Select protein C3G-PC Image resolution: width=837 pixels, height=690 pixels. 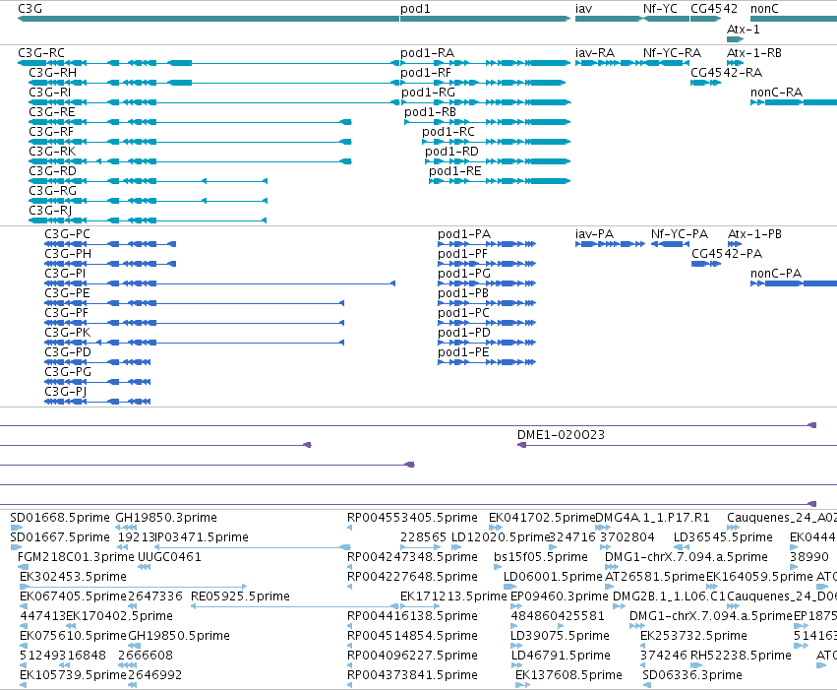coord(110,244)
